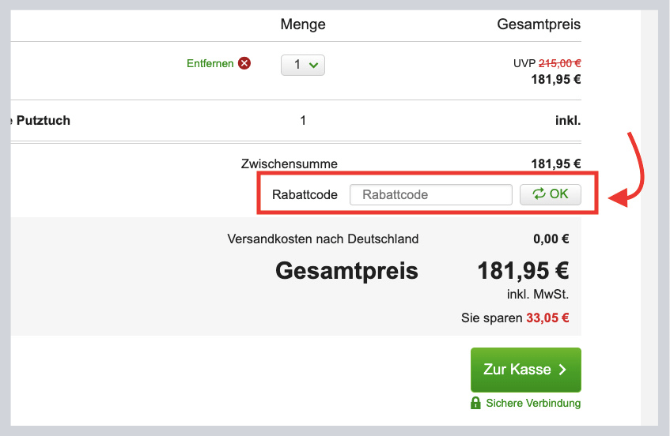Click the Sichere Verbindung link

tap(532, 404)
